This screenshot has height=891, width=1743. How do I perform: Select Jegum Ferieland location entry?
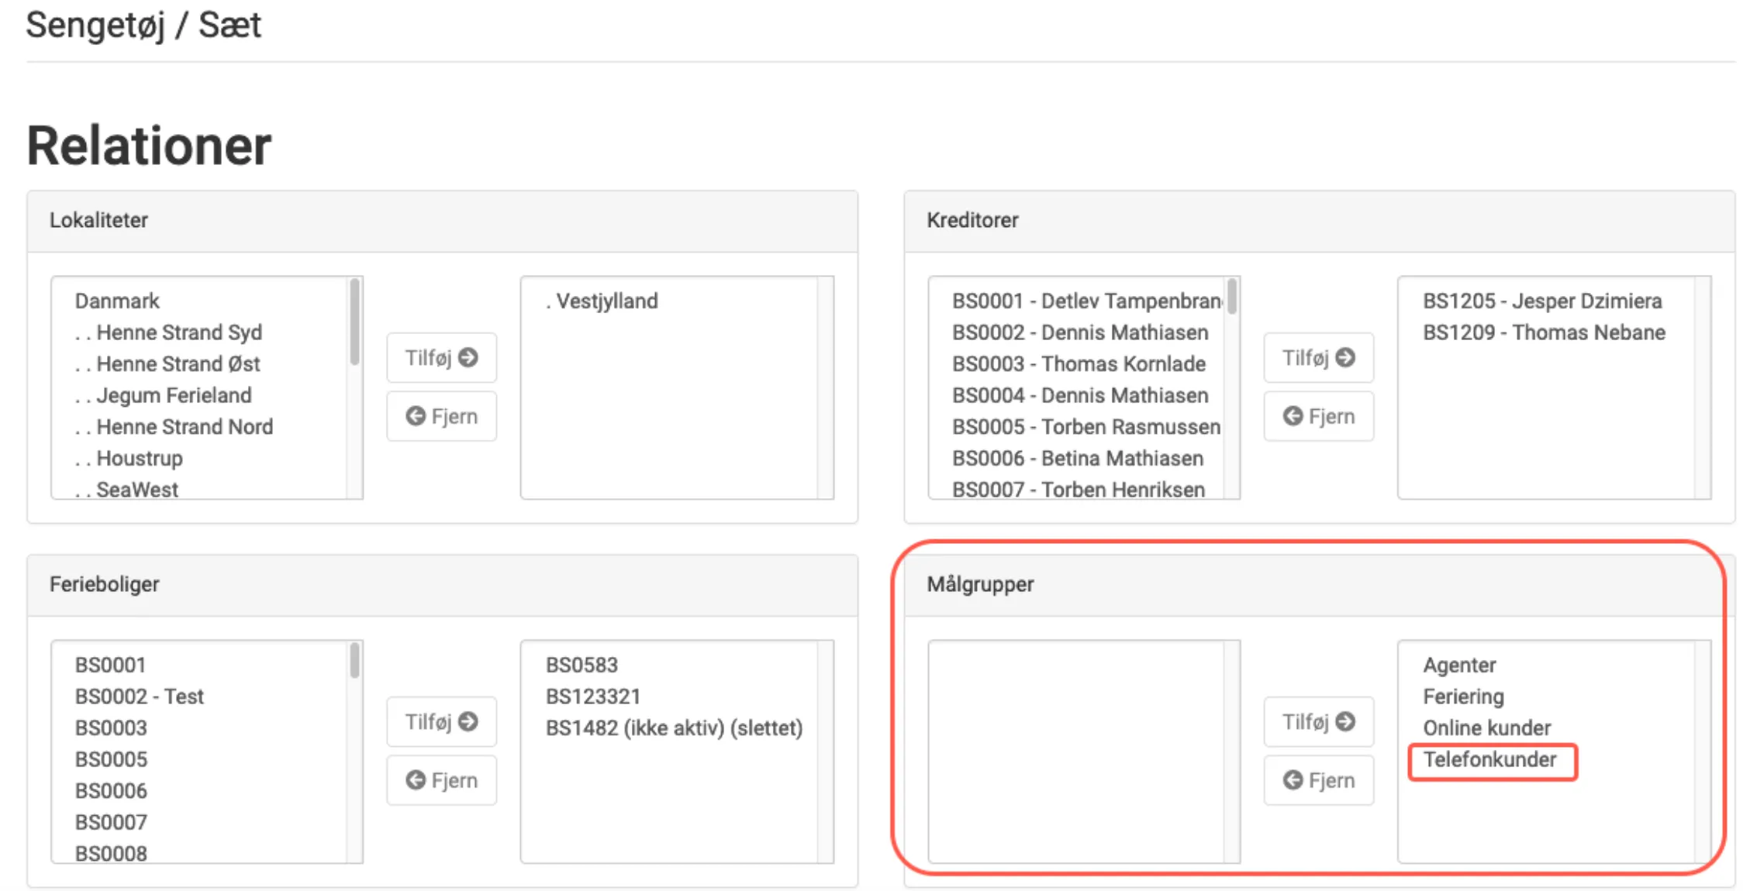(x=173, y=395)
